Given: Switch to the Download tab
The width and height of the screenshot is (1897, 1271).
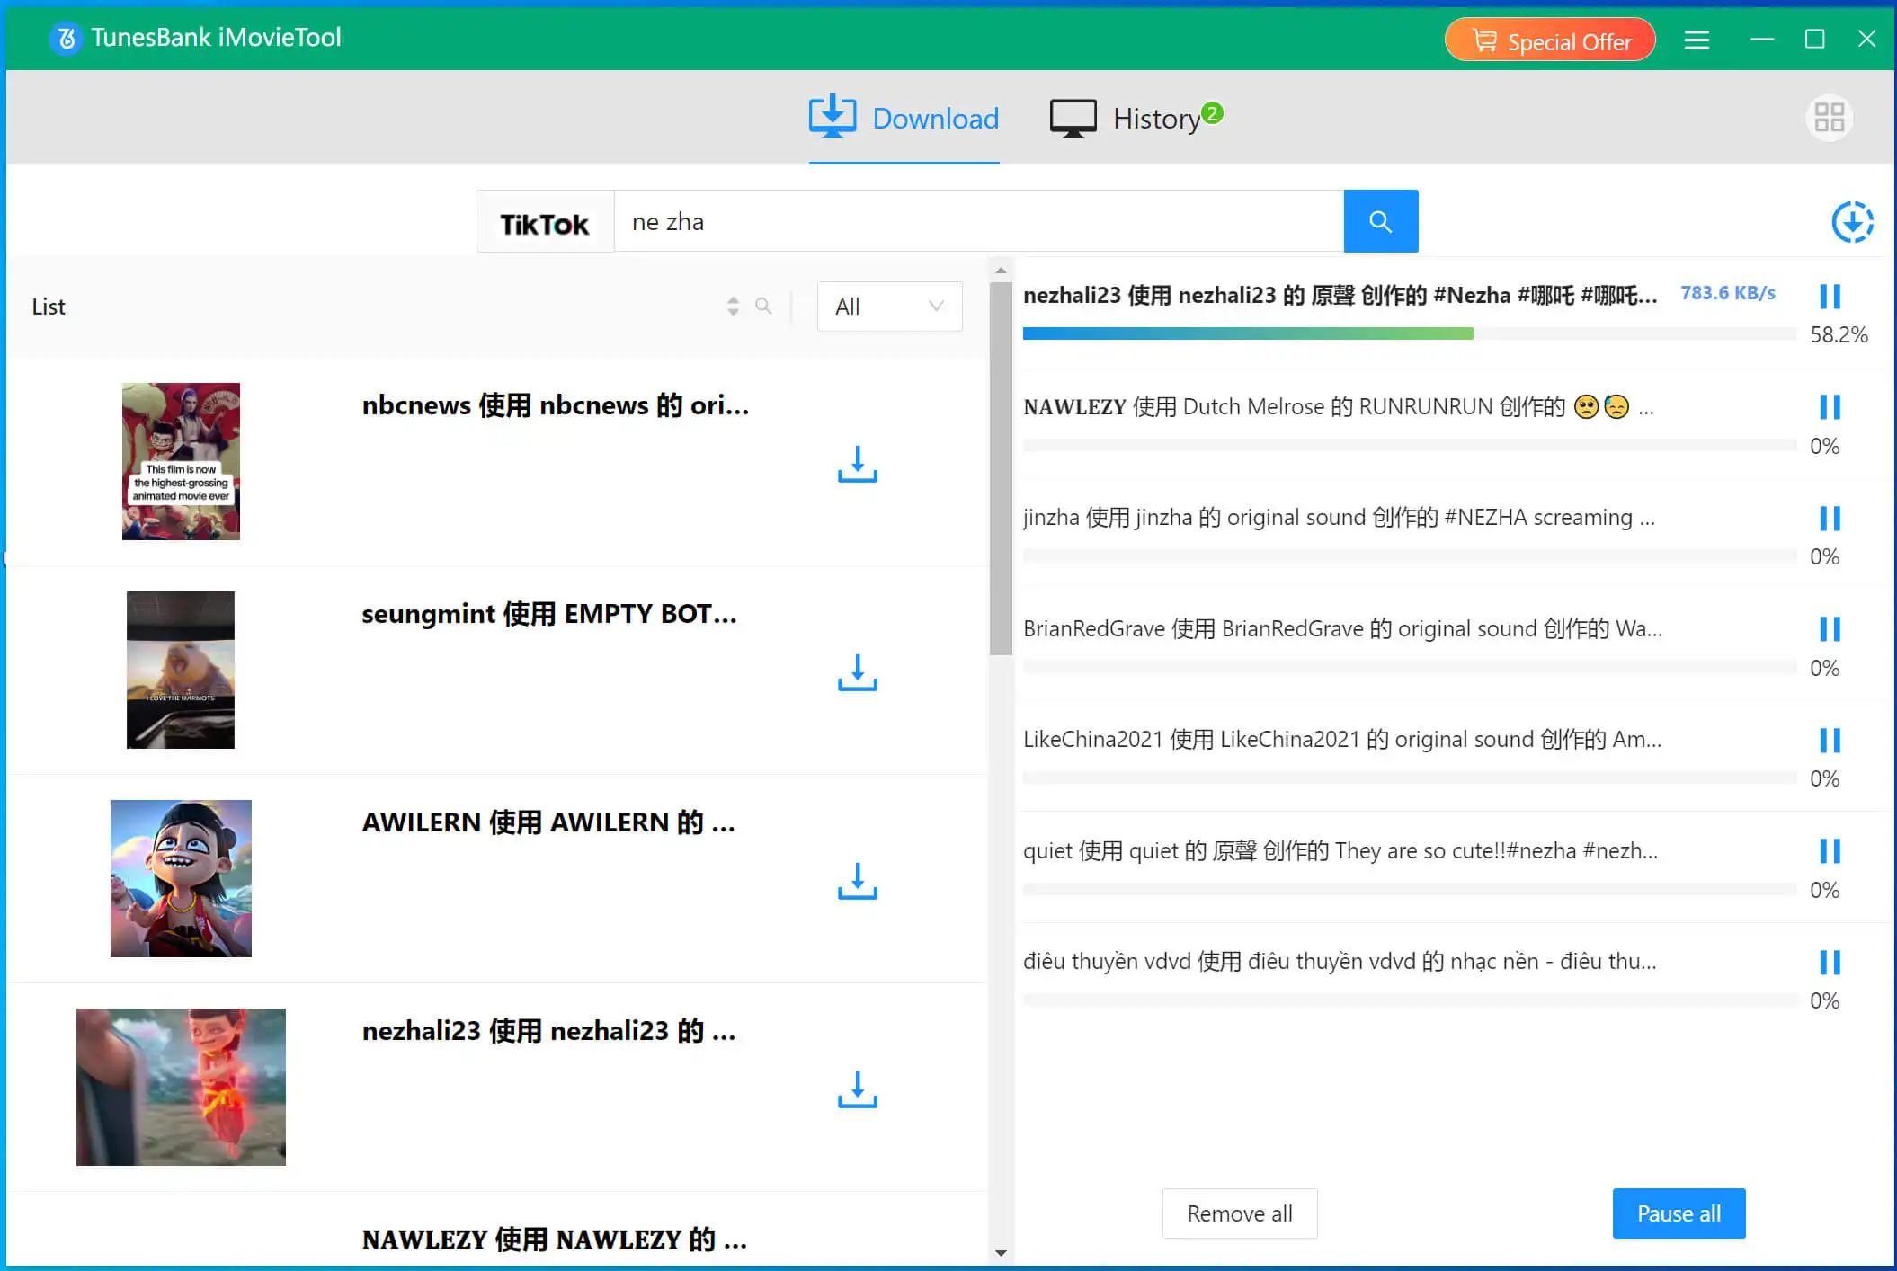Looking at the screenshot, I should (904, 119).
